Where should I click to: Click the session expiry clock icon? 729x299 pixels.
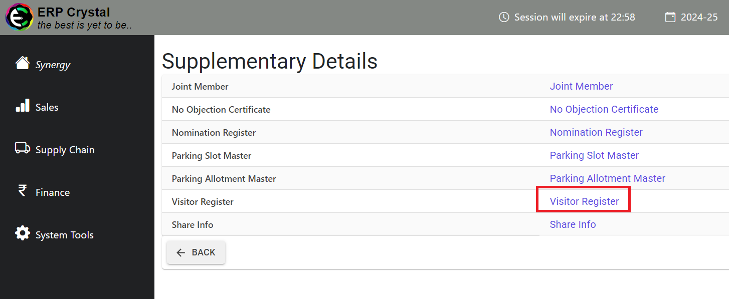click(503, 17)
